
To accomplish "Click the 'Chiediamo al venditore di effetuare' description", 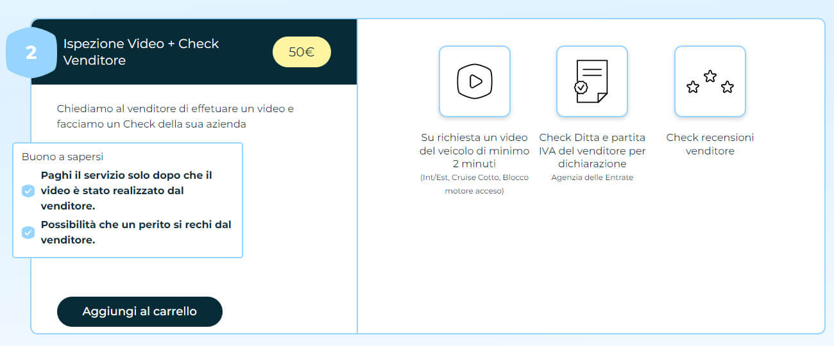I will tap(175, 117).
